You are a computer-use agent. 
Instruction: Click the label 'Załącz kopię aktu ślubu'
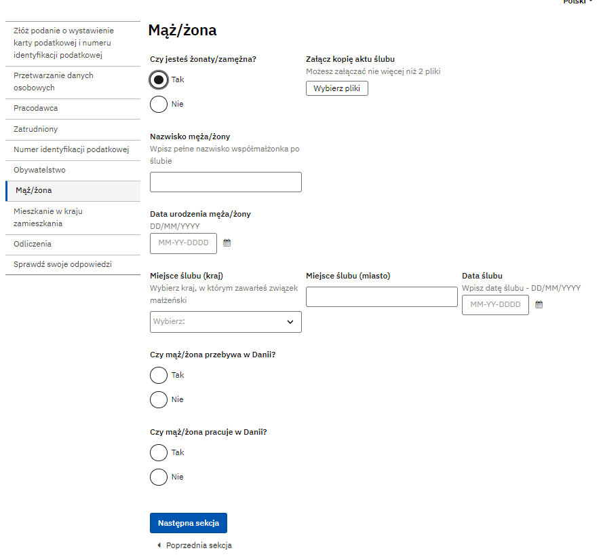[x=351, y=59]
